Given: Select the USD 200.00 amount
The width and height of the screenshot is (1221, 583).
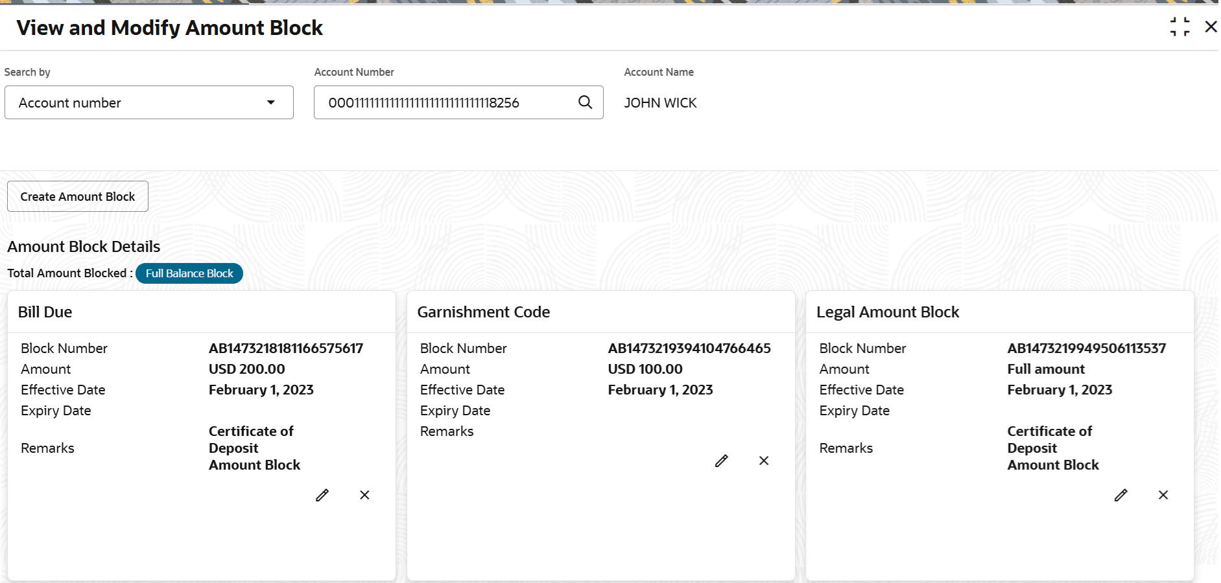Looking at the screenshot, I should pos(247,369).
